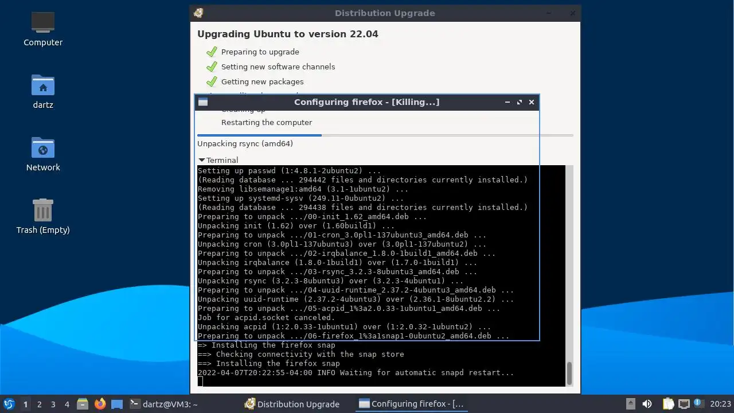The width and height of the screenshot is (734, 413).
Task: Click the Distribution Upgrade window icon
Action: coord(198,13)
